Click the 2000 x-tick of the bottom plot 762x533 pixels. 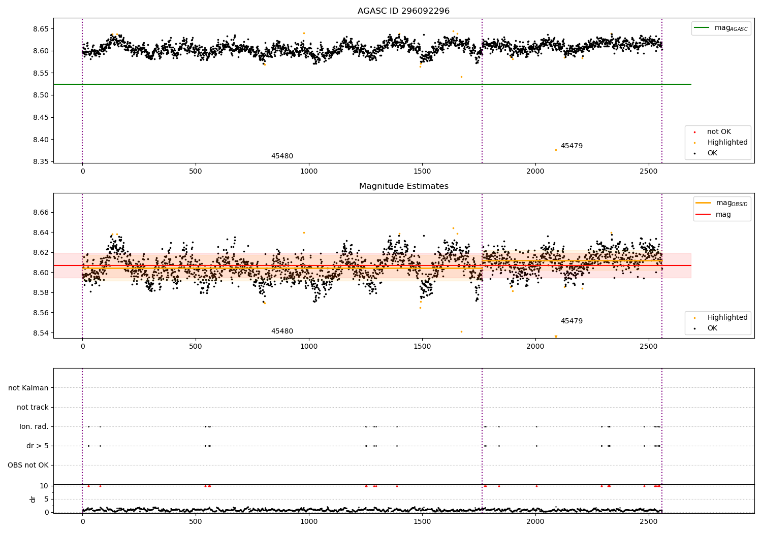click(535, 522)
